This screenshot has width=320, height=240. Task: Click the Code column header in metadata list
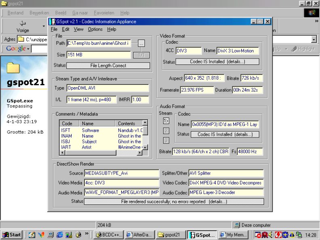[x=69, y=124]
